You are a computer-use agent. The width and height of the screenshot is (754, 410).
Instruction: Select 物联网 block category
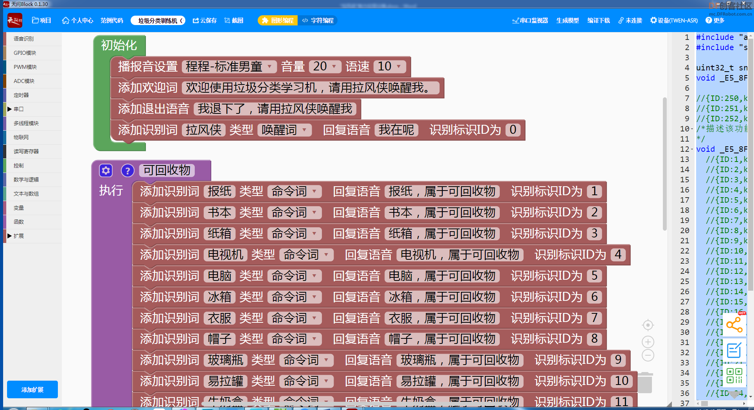pyautogui.click(x=33, y=137)
